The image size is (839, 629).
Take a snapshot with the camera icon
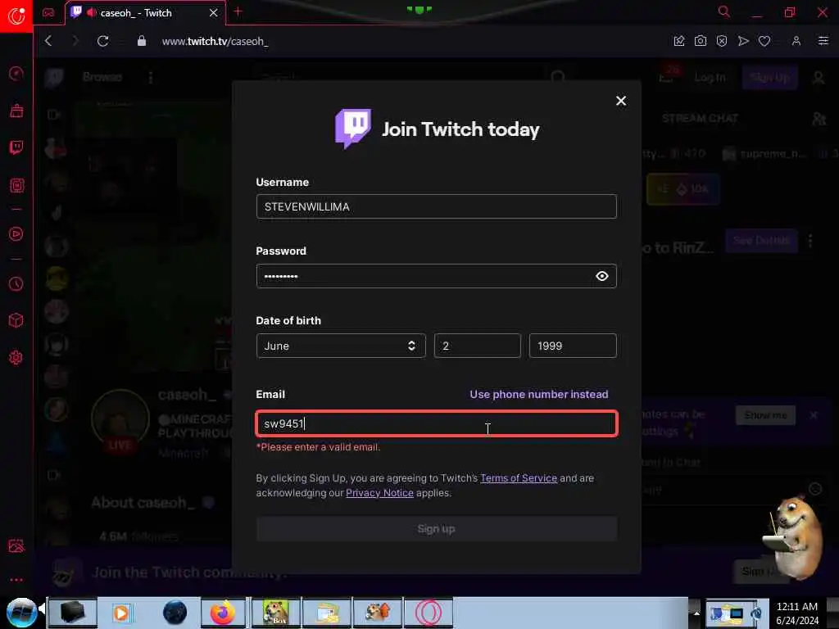pyautogui.click(x=701, y=41)
